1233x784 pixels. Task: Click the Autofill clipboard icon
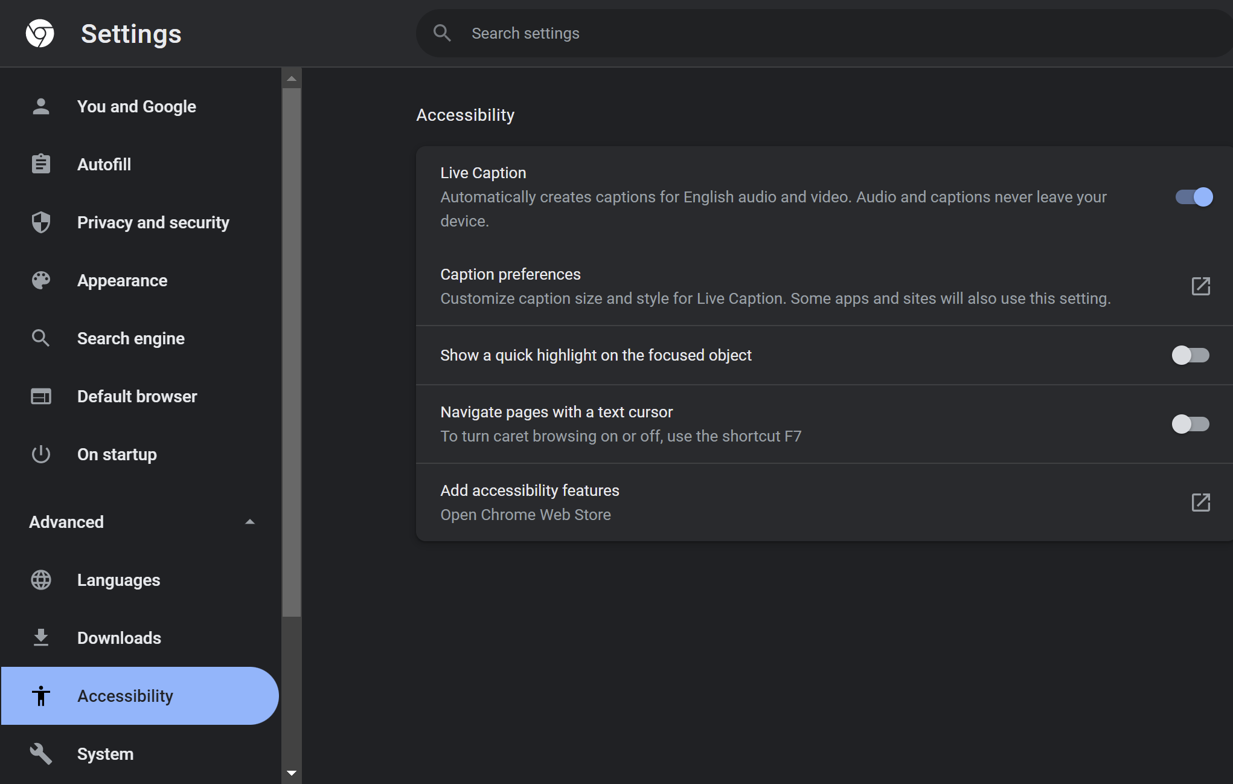41,164
